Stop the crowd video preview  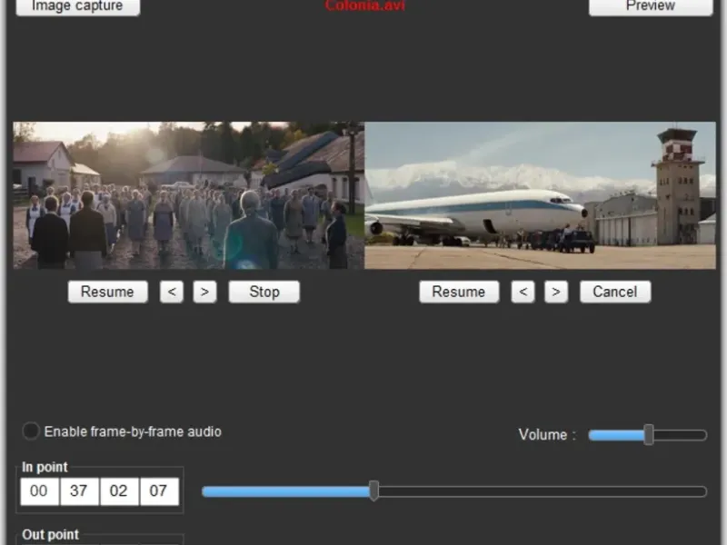[x=264, y=292]
